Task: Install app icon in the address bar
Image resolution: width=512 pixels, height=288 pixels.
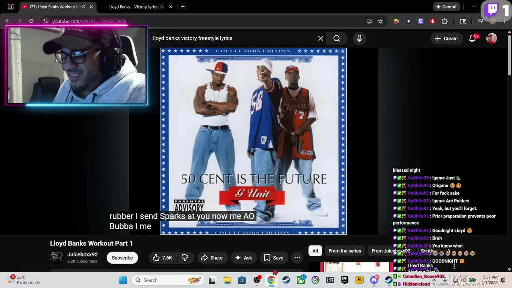Action: click(x=369, y=21)
